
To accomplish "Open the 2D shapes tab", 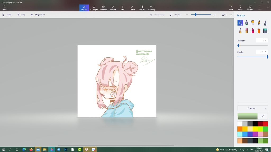I will coord(94,8).
